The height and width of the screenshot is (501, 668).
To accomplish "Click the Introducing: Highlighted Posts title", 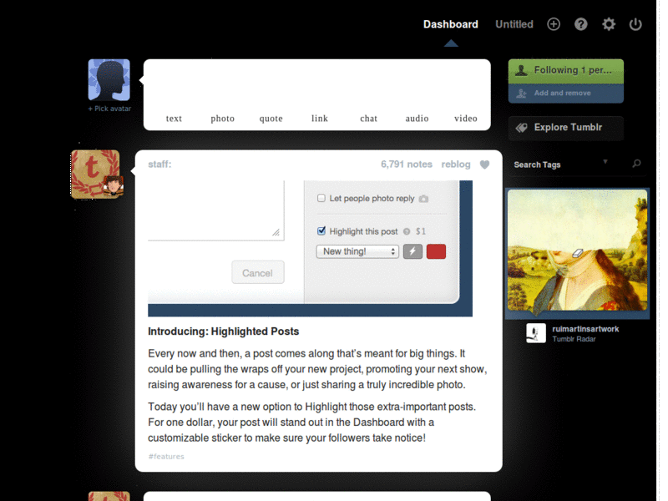I will tap(223, 331).
